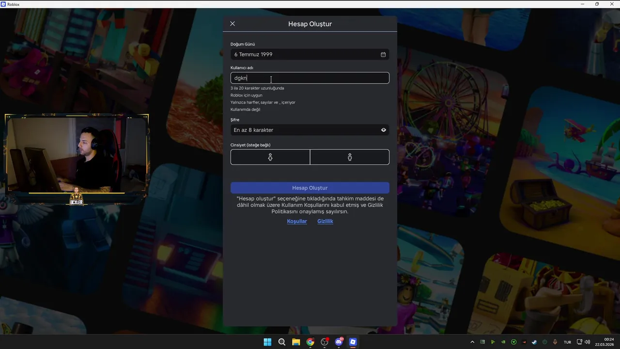
Task: Click 'Roblox için uygun' requirement text
Action: tap(247, 95)
